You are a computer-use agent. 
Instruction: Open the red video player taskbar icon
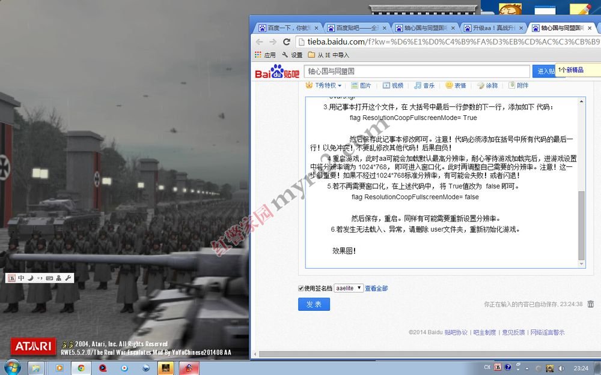[x=103, y=368]
